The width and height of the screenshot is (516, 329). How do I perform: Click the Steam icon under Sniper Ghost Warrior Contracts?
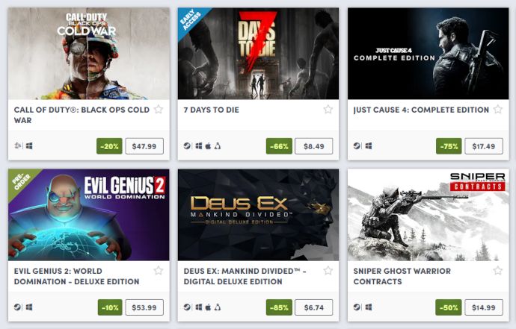(357, 307)
